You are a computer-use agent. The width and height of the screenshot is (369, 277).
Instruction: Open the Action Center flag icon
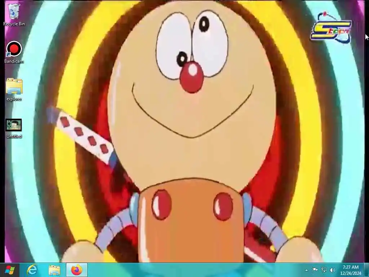315,270
